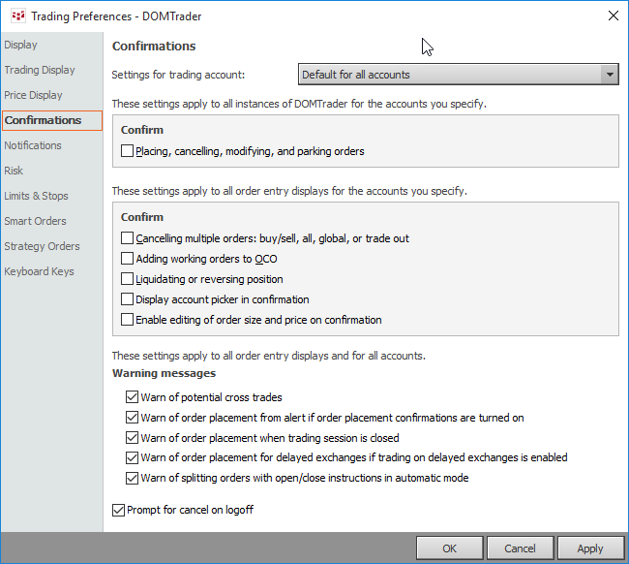Enable confirmation for placing and cancelling orders
Image resolution: width=629 pixels, height=564 pixels.
click(128, 151)
